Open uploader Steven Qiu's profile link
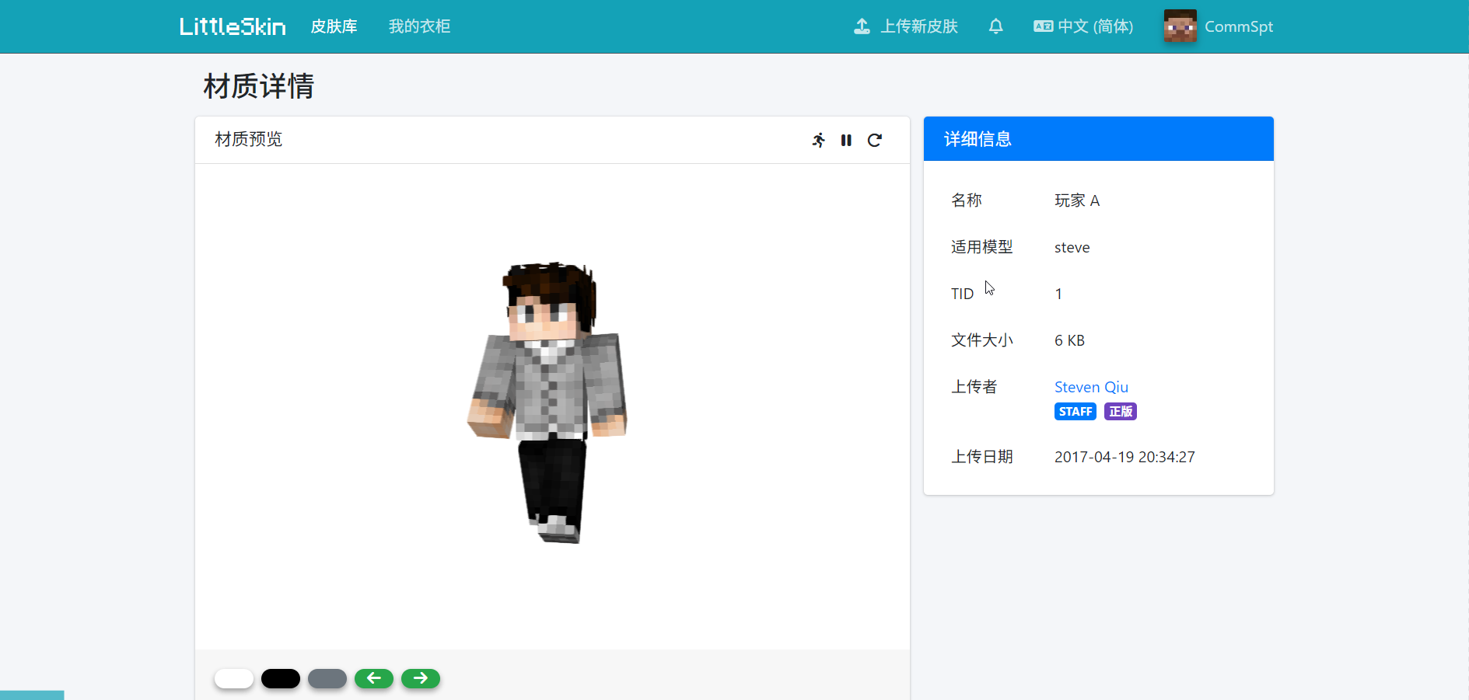1469x700 pixels. pos(1090,387)
